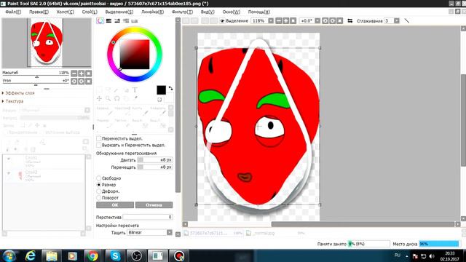Open the Фильтр menu
Viewport: 466px width, 262px height.
tap(182, 12)
